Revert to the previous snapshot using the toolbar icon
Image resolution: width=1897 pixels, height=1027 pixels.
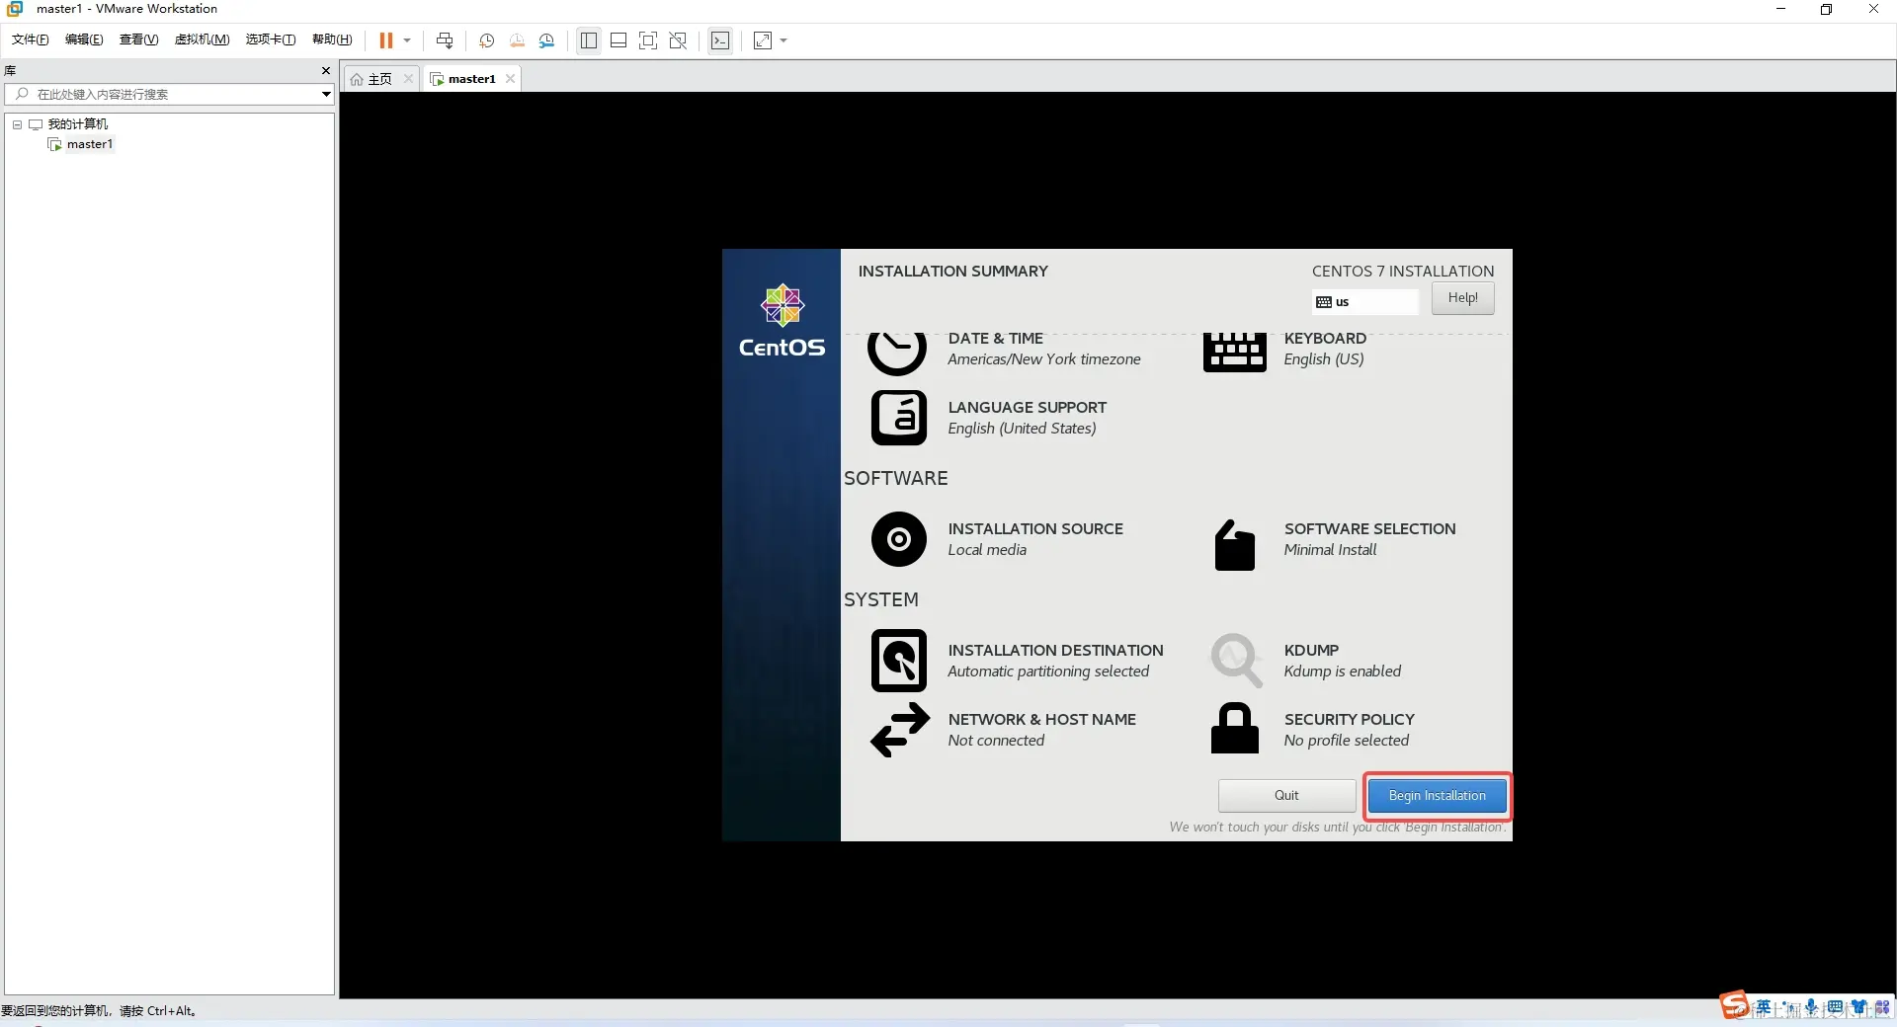[517, 40]
